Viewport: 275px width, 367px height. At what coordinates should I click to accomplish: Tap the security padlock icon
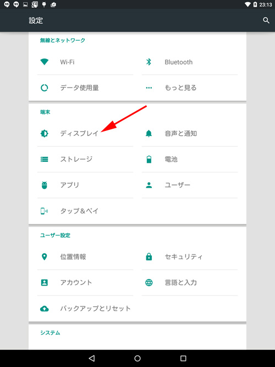149,257
